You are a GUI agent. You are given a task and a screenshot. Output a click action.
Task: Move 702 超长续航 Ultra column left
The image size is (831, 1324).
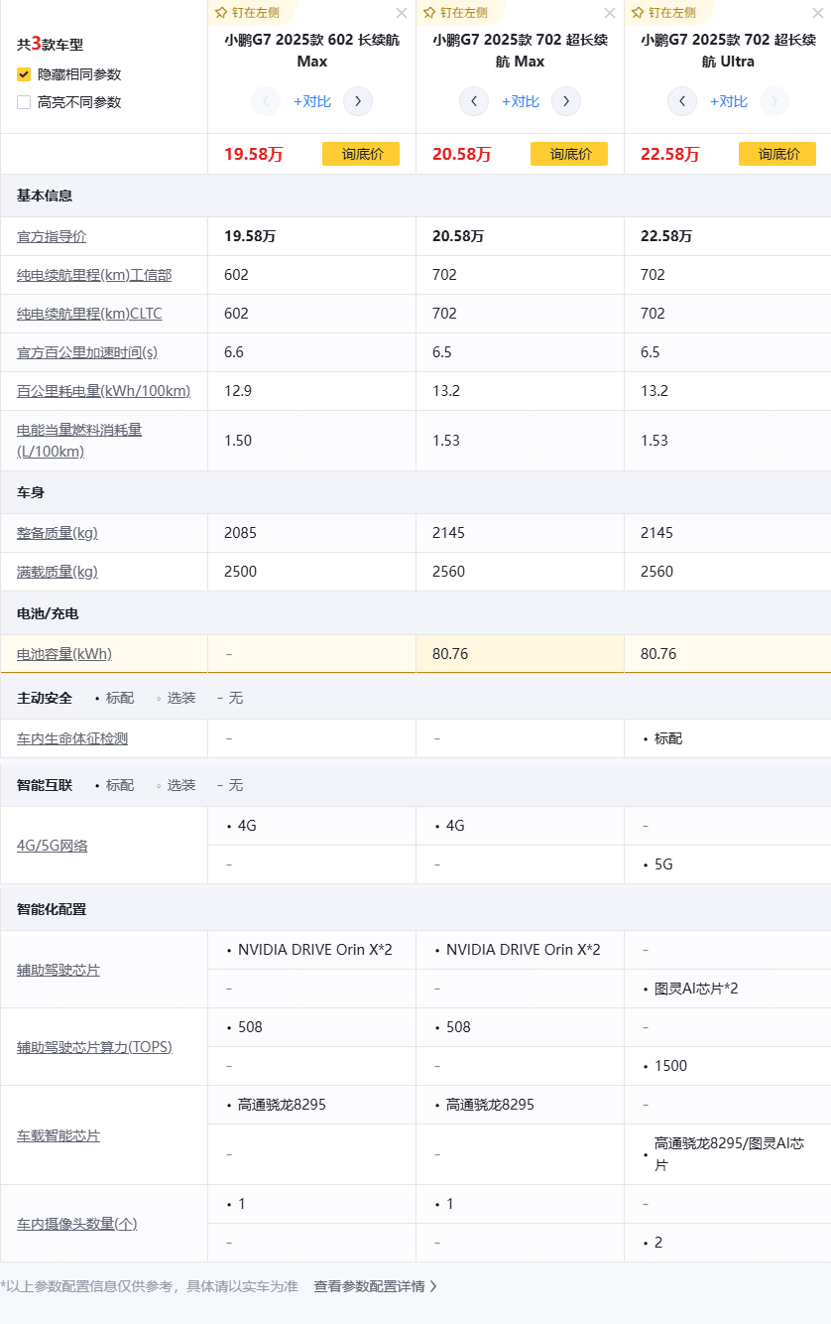[x=682, y=101]
